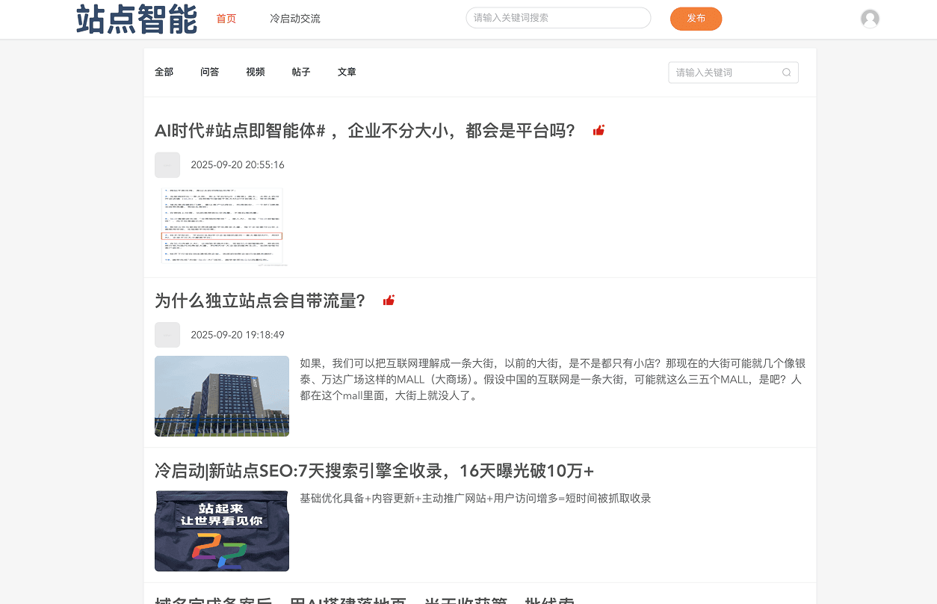Click the user avatar icon in header
937x604 pixels.
click(870, 19)
